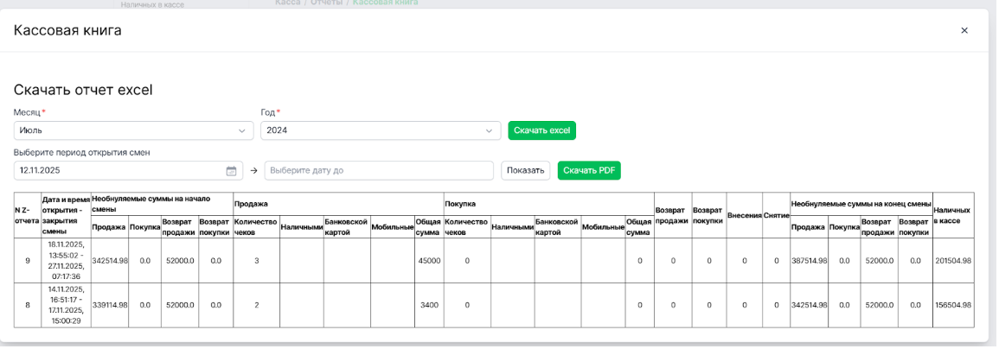Click the calendar icon in start date field
The height and width of the screenshot is (349, 999).
pos(231,171)
